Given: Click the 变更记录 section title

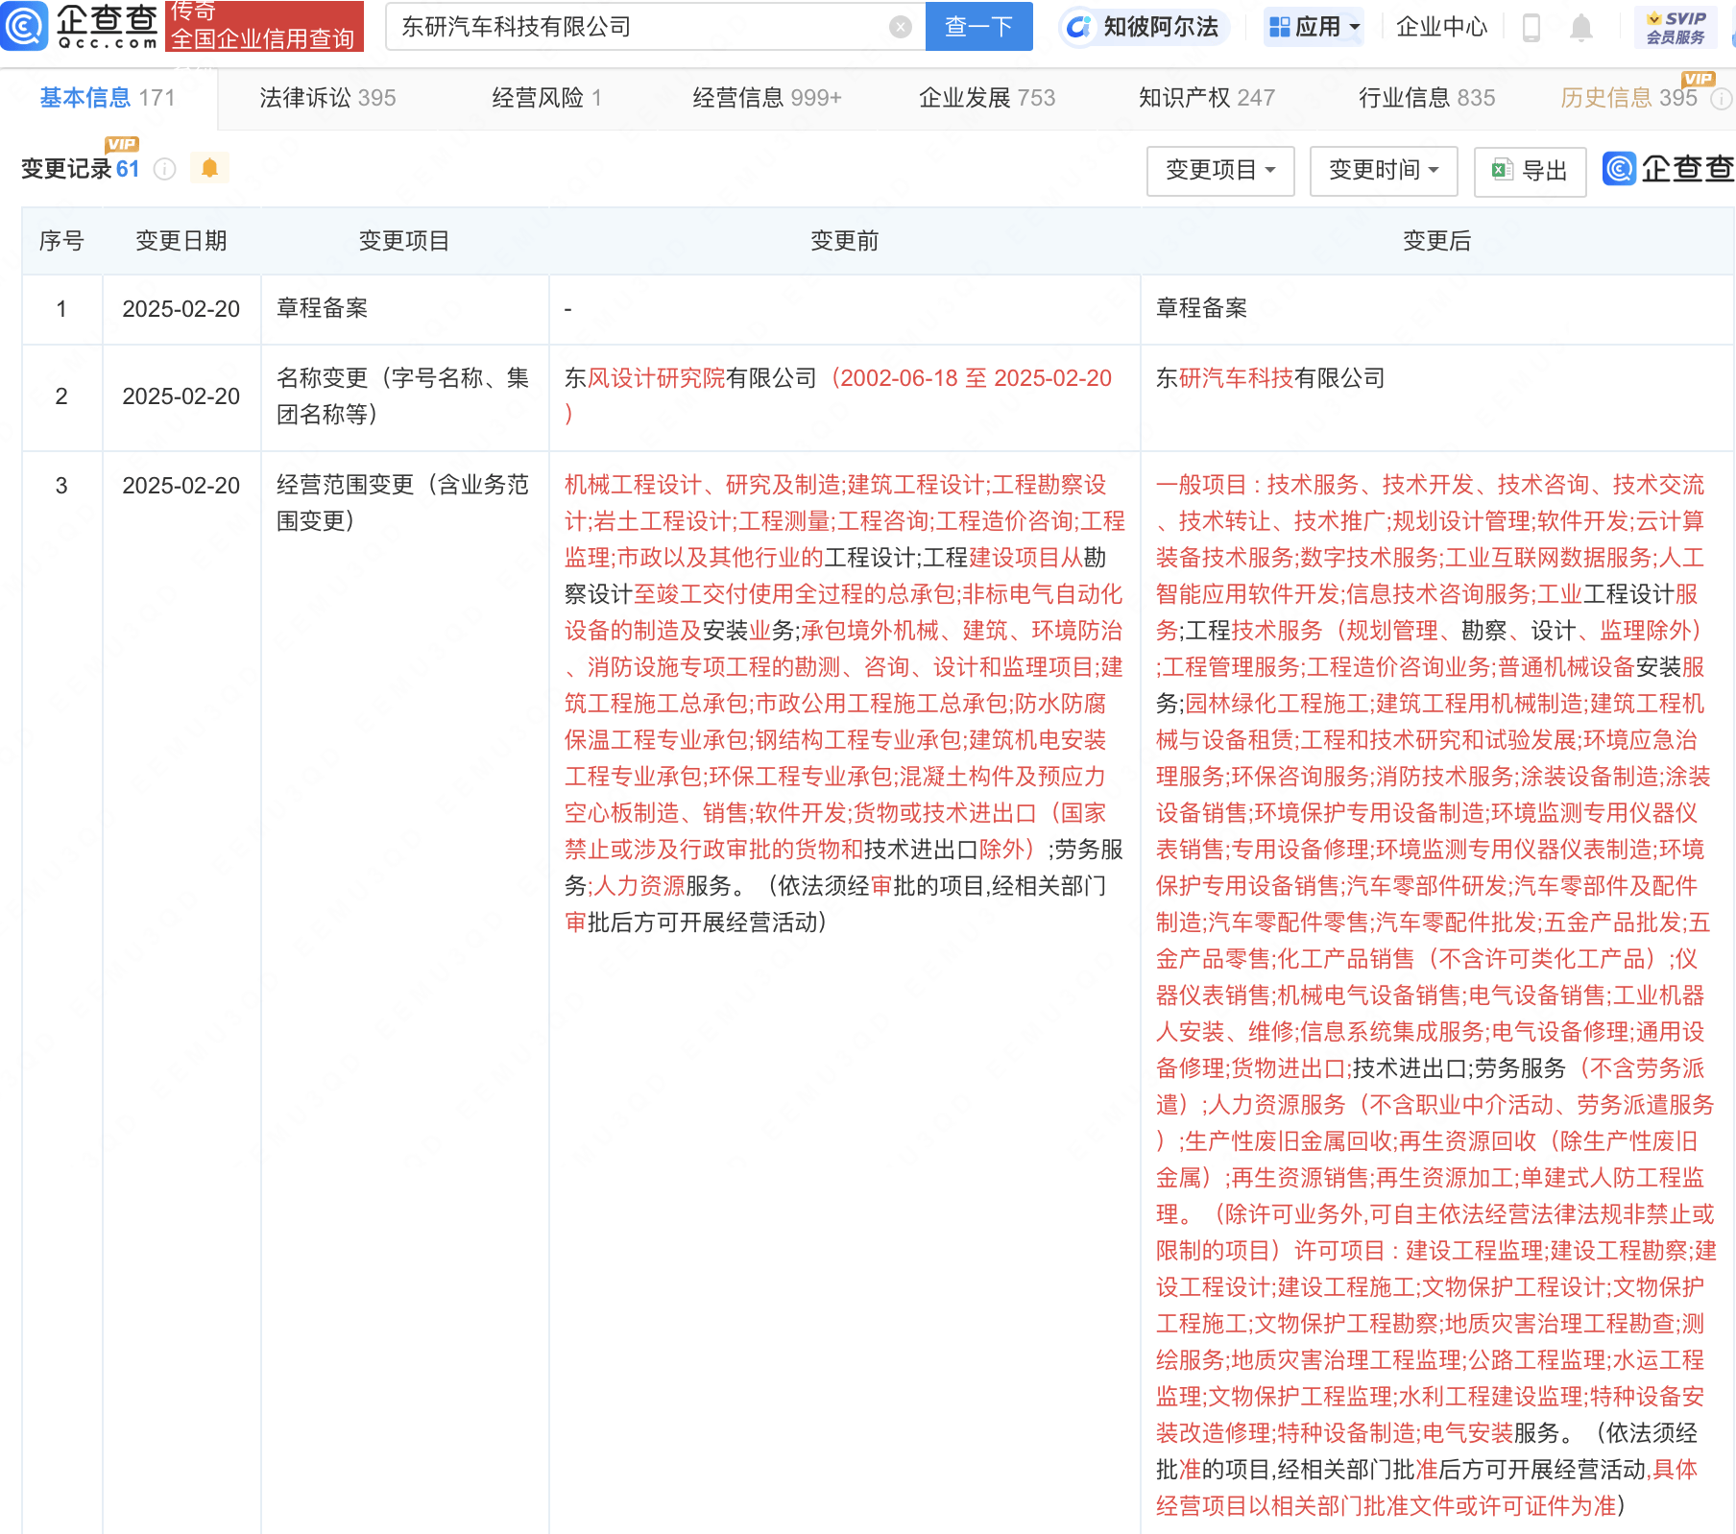Looking at the screenshot, I should pos(66,169).
